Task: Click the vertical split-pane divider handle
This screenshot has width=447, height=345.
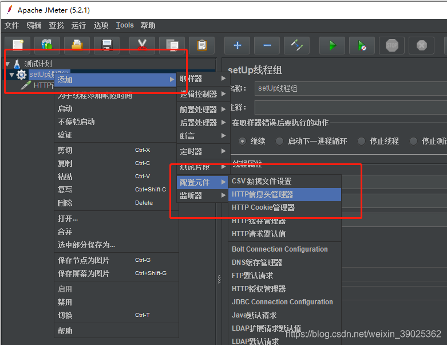Action: click(219, 279)
